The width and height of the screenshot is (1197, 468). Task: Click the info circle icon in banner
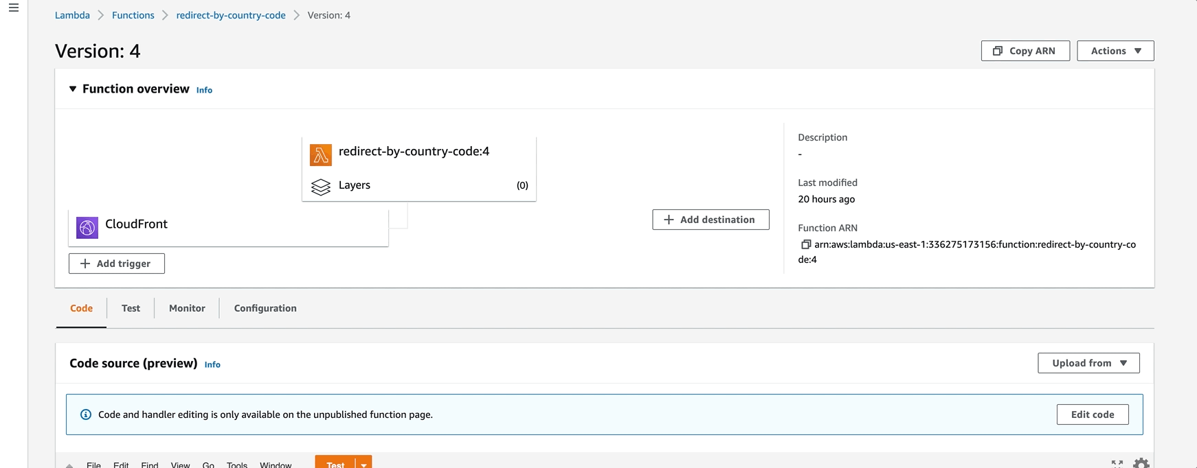[86, 414]
